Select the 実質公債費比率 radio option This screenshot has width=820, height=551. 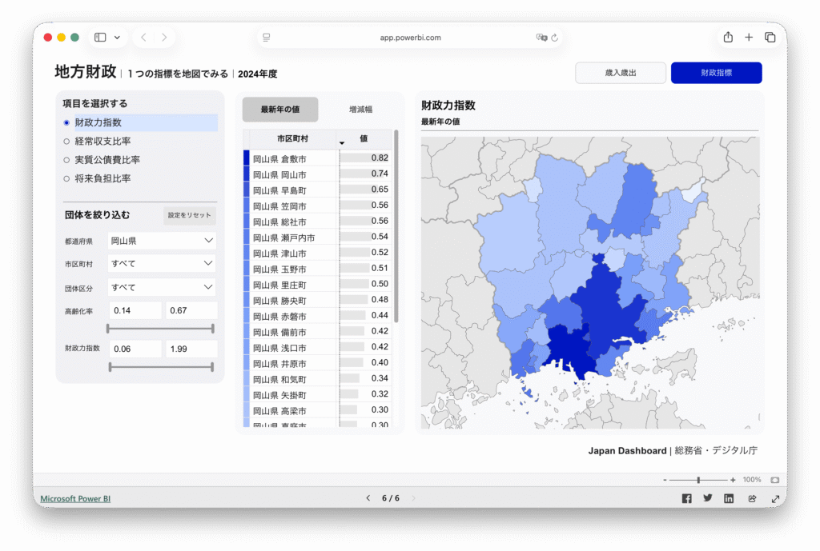coord(66,160)
